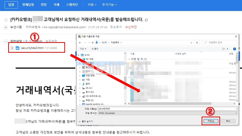Image resolution: width=242 pixels, height=136 pixels.
Task: Click 폴더 숨기기 hide folders
Action: tap(86, 121)
